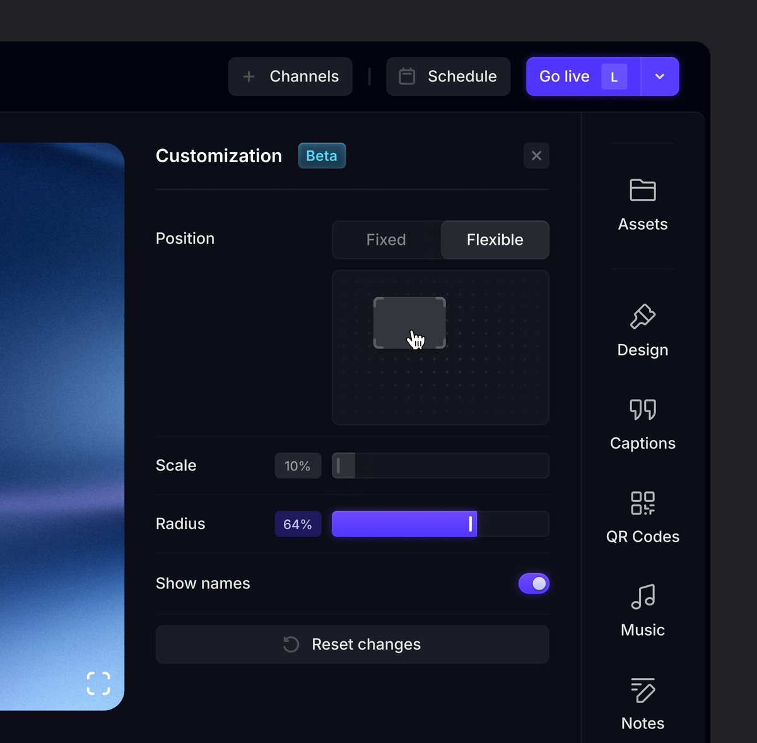Open the Assets panel
Image resolution: width=757 pixels, height=743 pixels.
[642, 206]
